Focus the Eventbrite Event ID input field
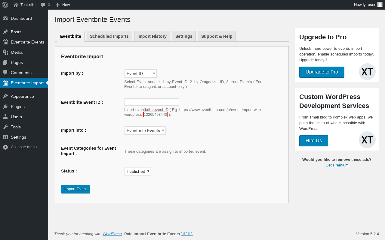The height and width of the screenshot is (240, 385). [x=152, y=102]
